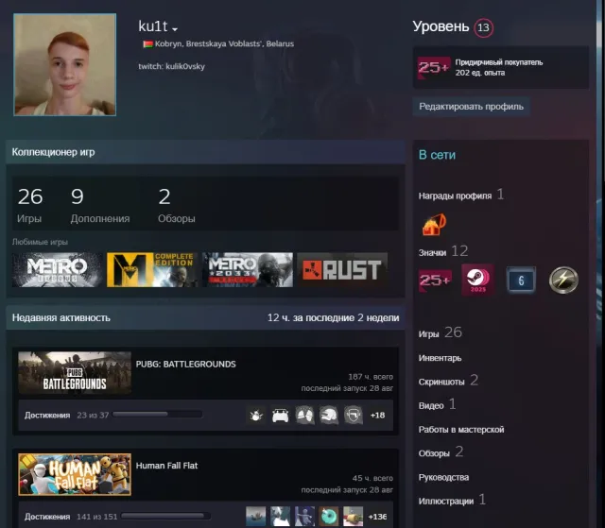Viewport: 605px width, 528px height.
Task: Click +136 more Human Fall Flat achievements
Action: 377,517
